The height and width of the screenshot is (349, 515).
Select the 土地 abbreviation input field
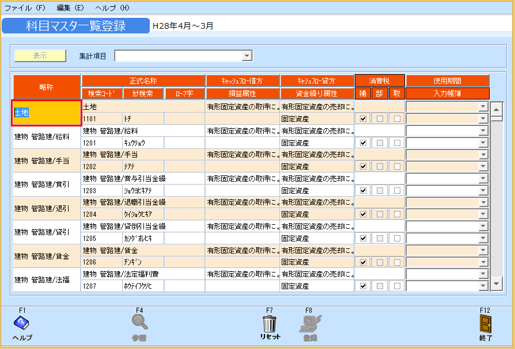pos(46,112)
